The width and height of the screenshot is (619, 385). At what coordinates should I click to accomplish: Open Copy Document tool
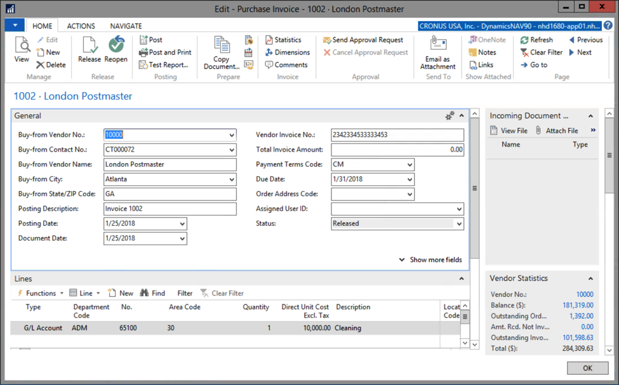[x=222, y=53]
